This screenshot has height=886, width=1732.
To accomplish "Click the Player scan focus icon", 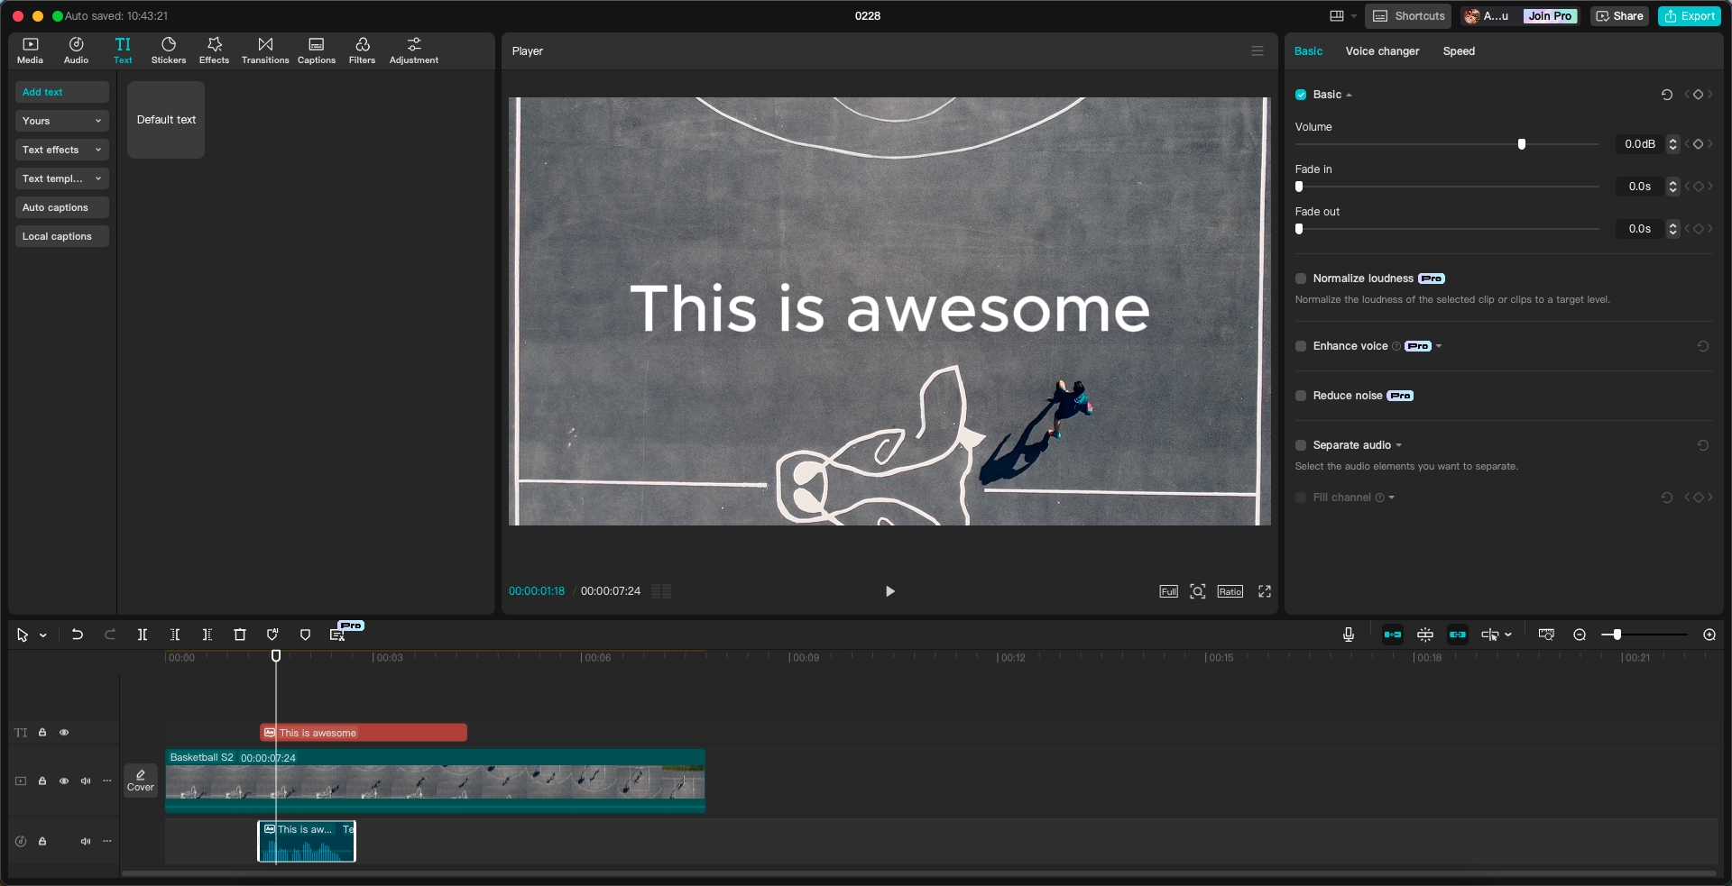I will [1198, 591].
